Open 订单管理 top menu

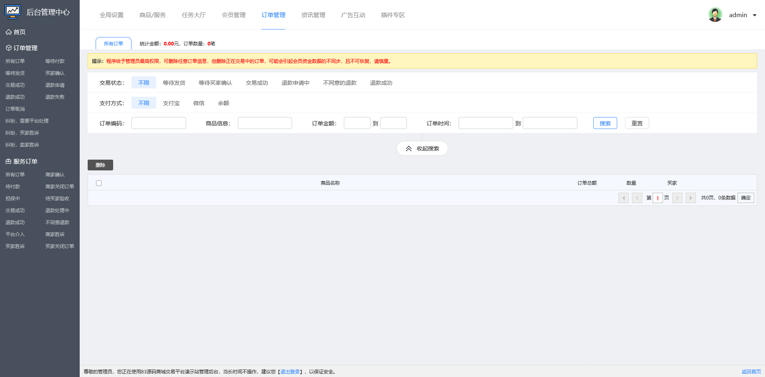pyautogui.click(x=273, y=15)
